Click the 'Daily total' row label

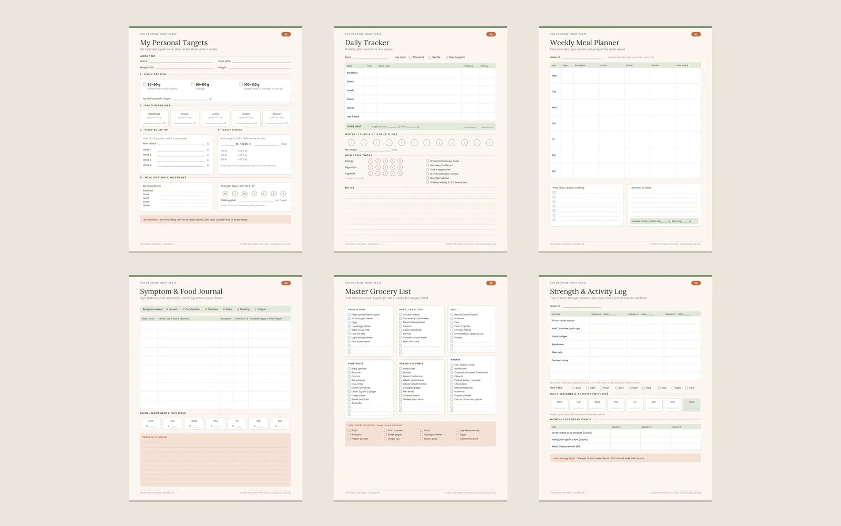(354, 126)
